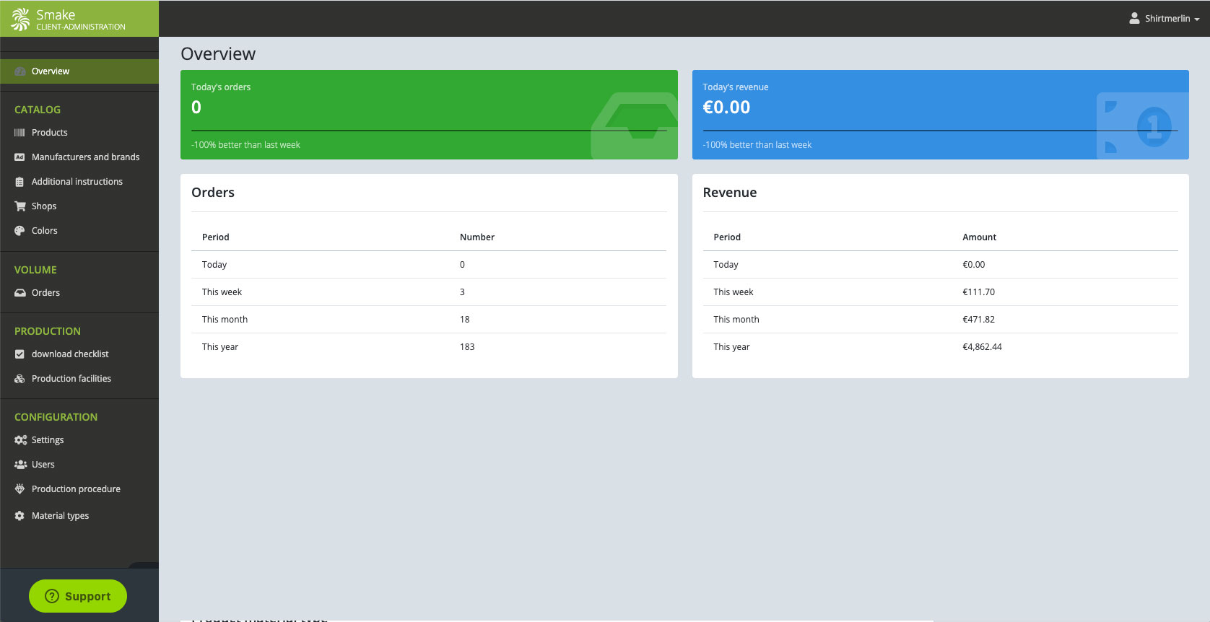The width and height of the screenshot is (1210, 622).
Task: Click the '€111.70' this week amount
Action: tap(978, 292)
